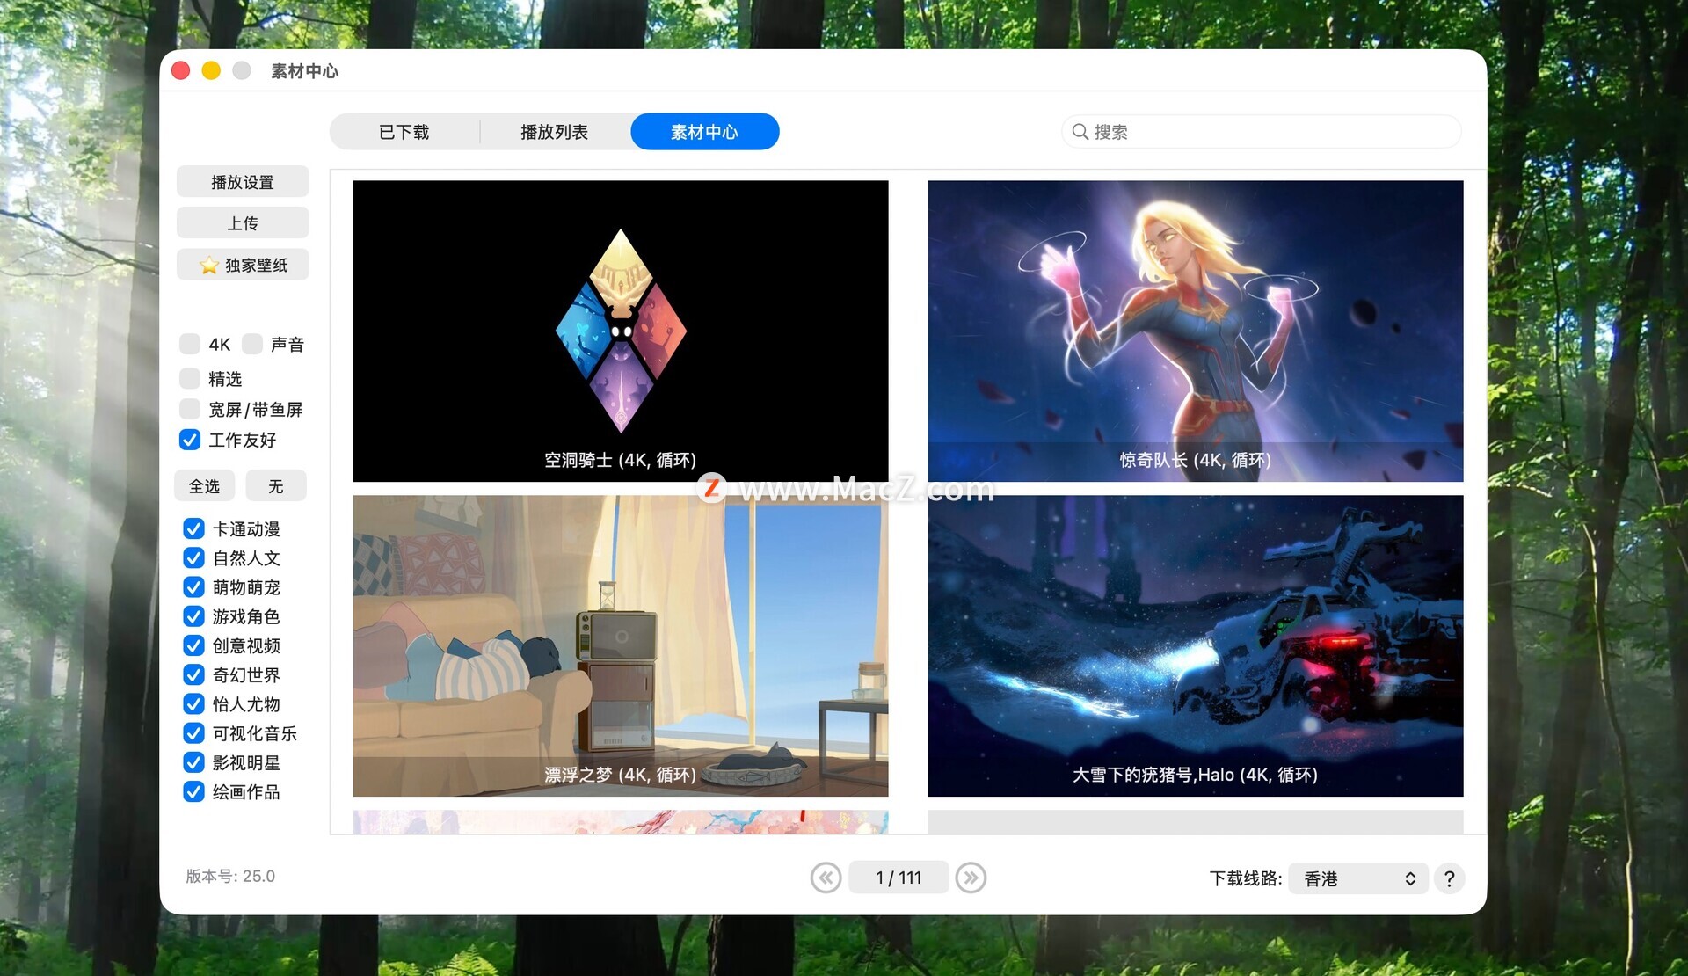1688x976 pixels.
Task: Enable the 4K filter checkbox
Action: [190, 344]
